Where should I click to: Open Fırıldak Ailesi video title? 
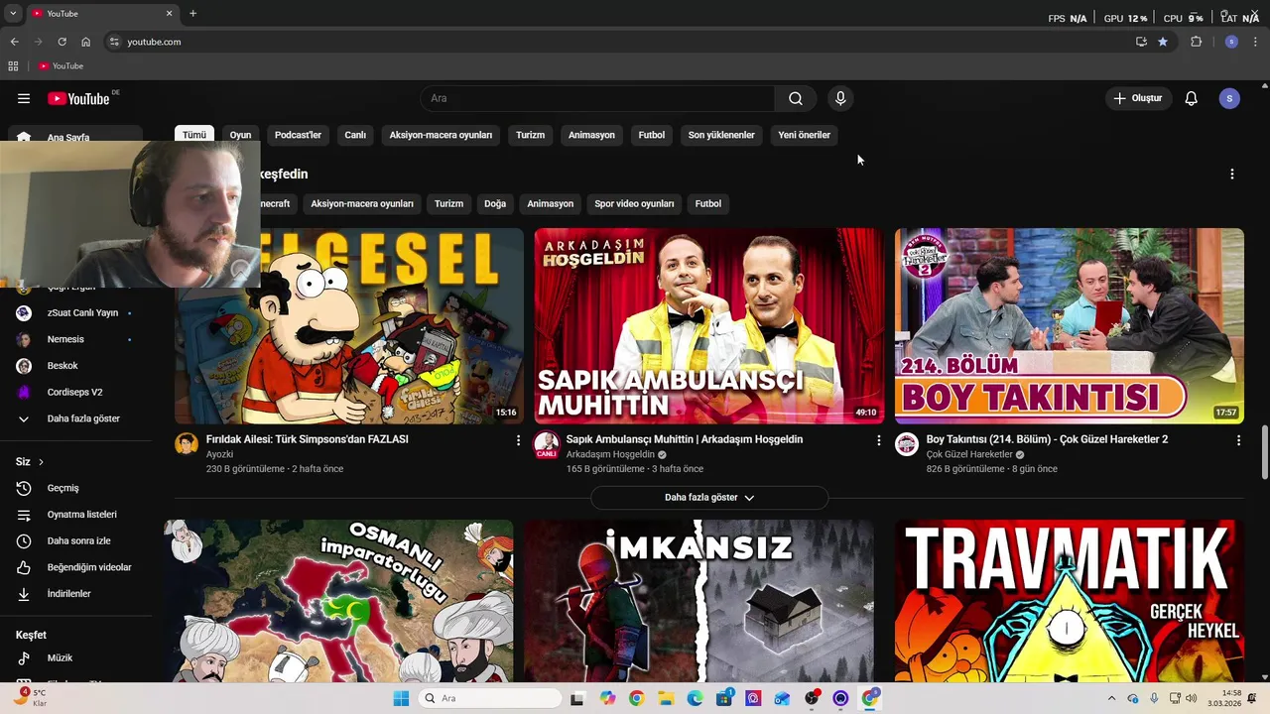click(308, 439)
